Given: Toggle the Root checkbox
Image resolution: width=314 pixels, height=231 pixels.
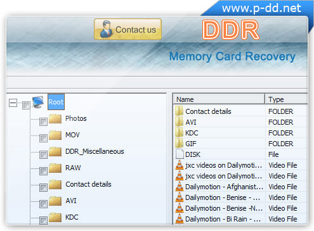Looking at the screenshot, I should [x=26, y=105].
